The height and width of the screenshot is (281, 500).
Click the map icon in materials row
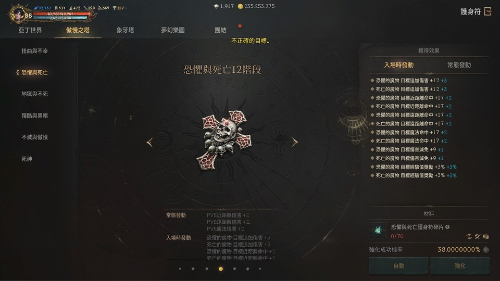(485, 236)
